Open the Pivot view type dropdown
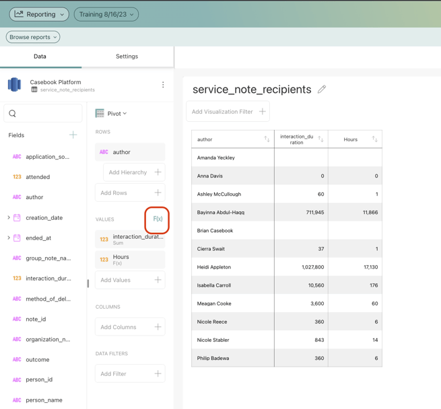This screenshot has width=441, height=409. pos(112,114)
